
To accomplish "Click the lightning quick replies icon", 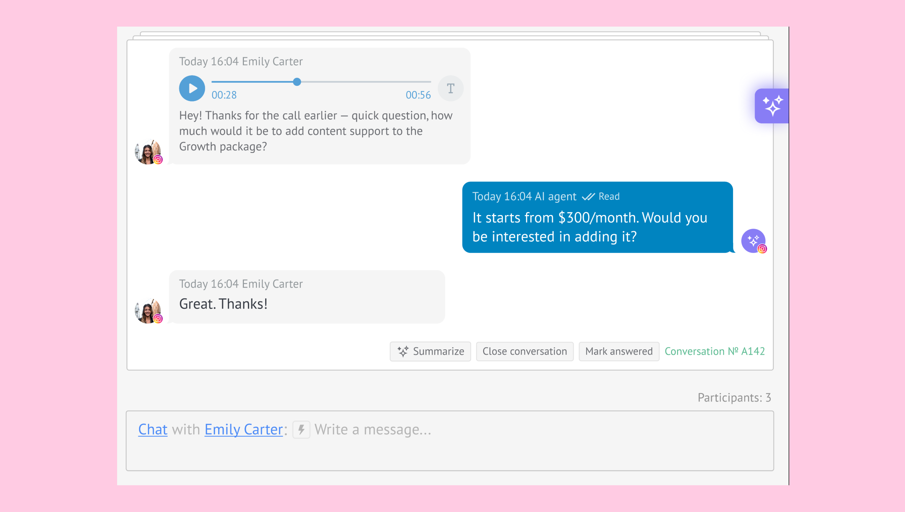I will (301, 429).
